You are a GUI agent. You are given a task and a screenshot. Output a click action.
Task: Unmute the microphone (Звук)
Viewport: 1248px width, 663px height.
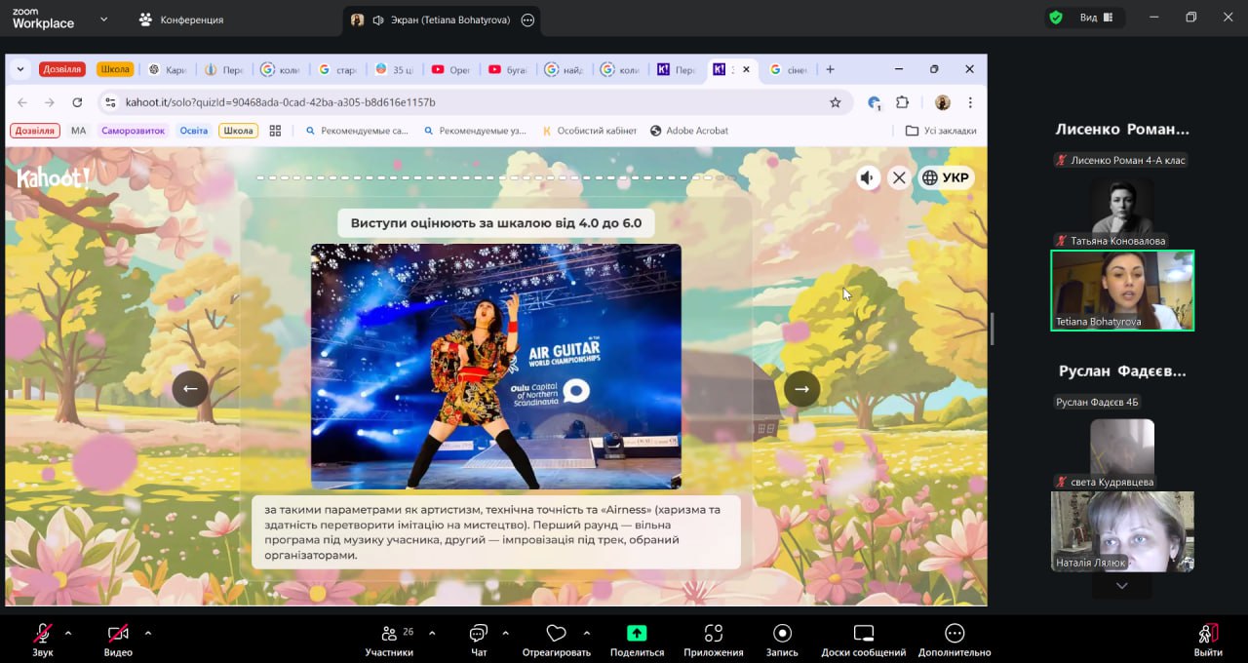(42, 634)
